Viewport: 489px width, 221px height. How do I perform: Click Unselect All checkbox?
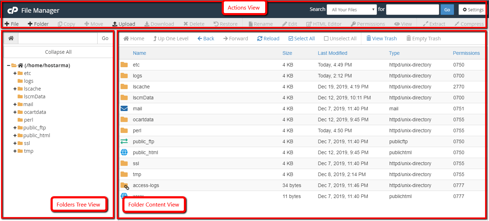click(340, 39)
